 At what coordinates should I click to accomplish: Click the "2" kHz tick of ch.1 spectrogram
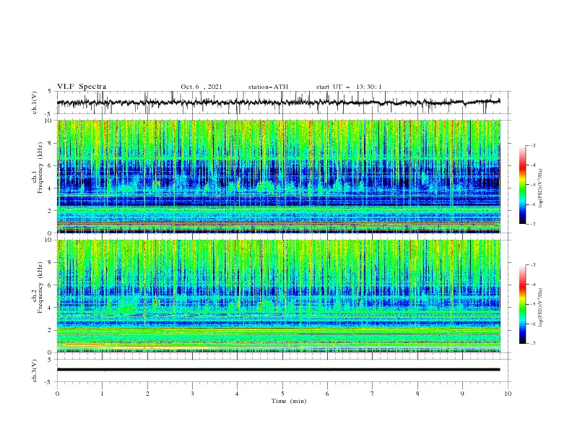pyautogui.click(x=51, y=210)
